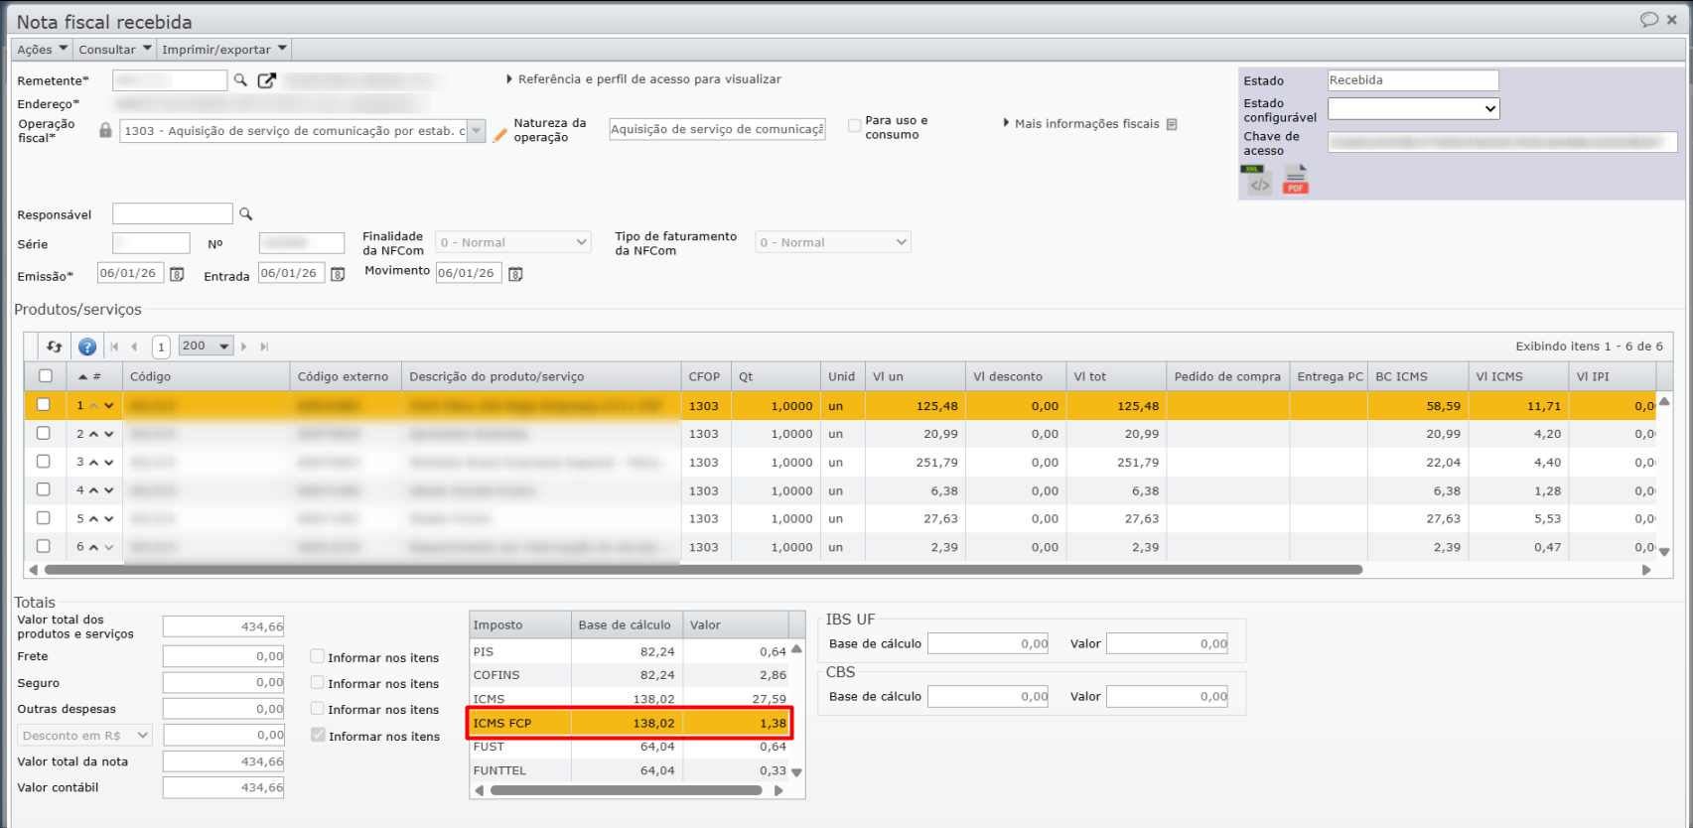
Task: Open the XML file icon
Action: pyautogui.click(x=1258, y=181)
